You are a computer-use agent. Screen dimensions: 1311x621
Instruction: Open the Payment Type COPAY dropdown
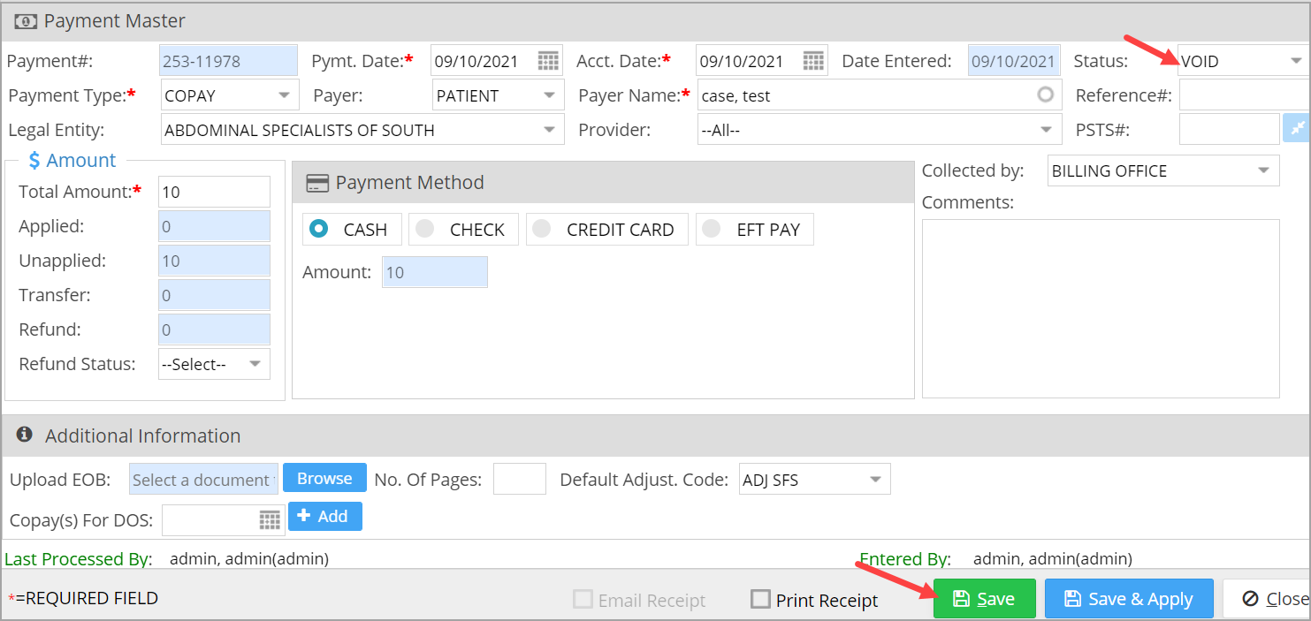[284, 95]
